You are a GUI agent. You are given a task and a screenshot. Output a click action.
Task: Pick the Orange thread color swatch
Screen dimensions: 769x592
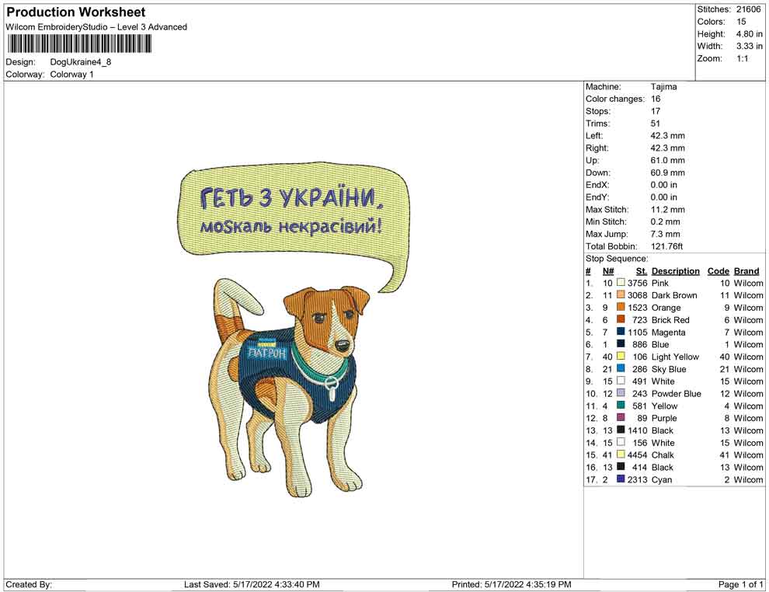[x=621, y=308]
